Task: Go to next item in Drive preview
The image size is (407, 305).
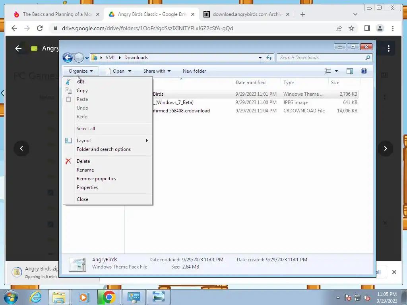Action: 386,149
